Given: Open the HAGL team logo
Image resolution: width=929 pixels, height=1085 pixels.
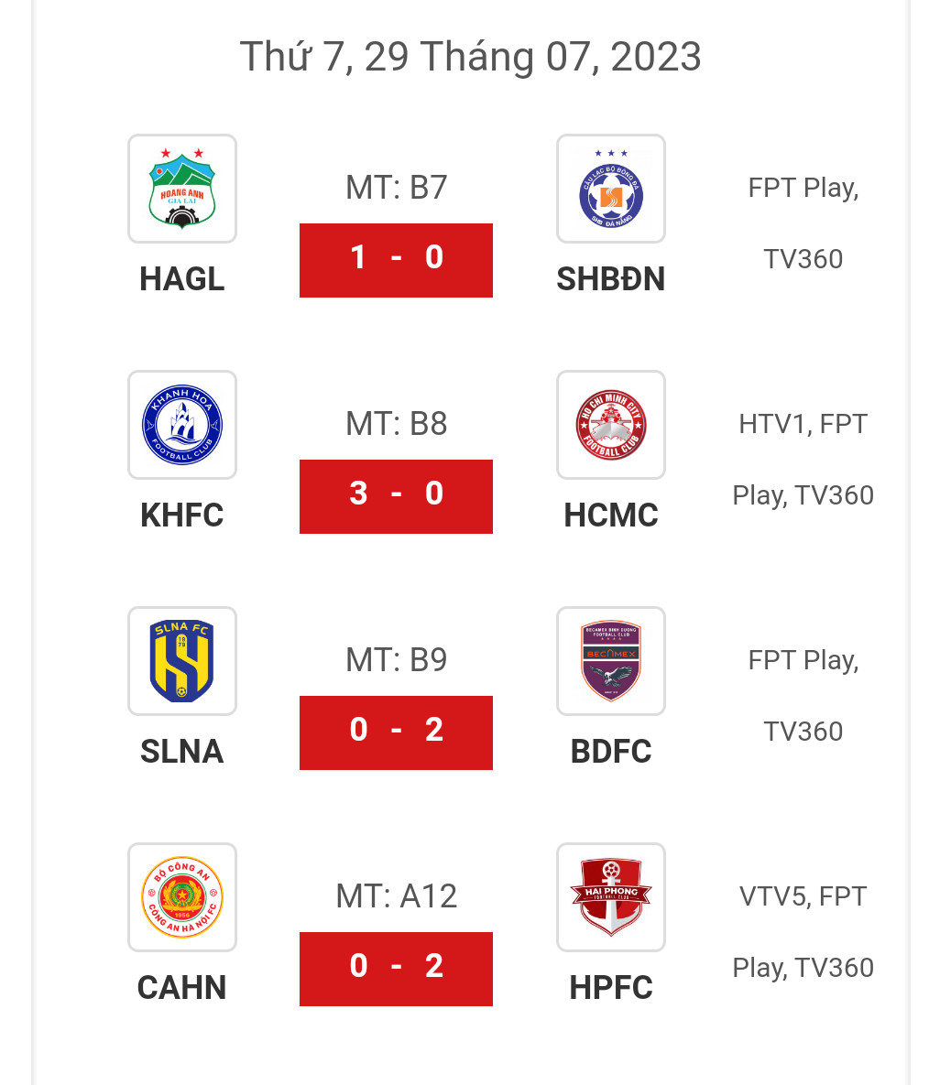Looking at the screenshot, I should [182, 189].
